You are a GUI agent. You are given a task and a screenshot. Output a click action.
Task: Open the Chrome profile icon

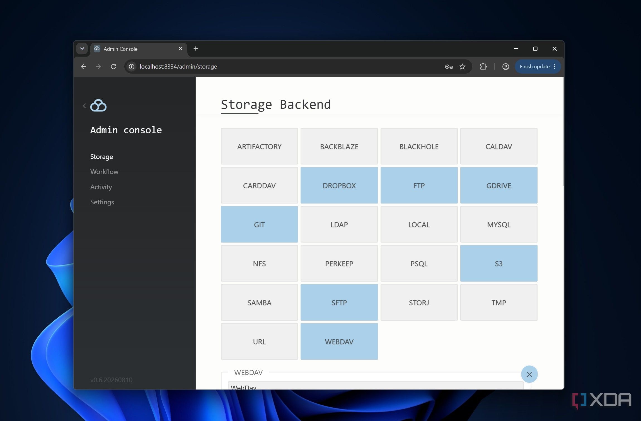click(505, 67)
